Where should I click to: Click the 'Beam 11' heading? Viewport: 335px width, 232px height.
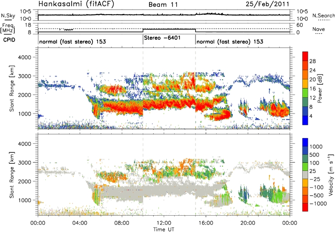click(163, 5)
